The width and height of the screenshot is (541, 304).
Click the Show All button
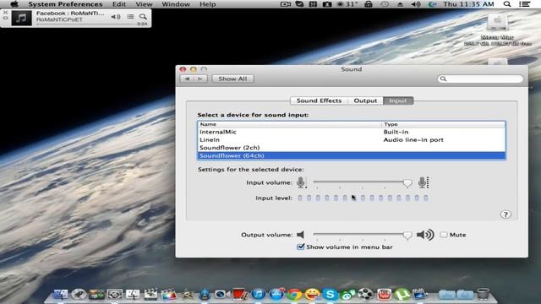pyautogui.click(x=233, y=79)
